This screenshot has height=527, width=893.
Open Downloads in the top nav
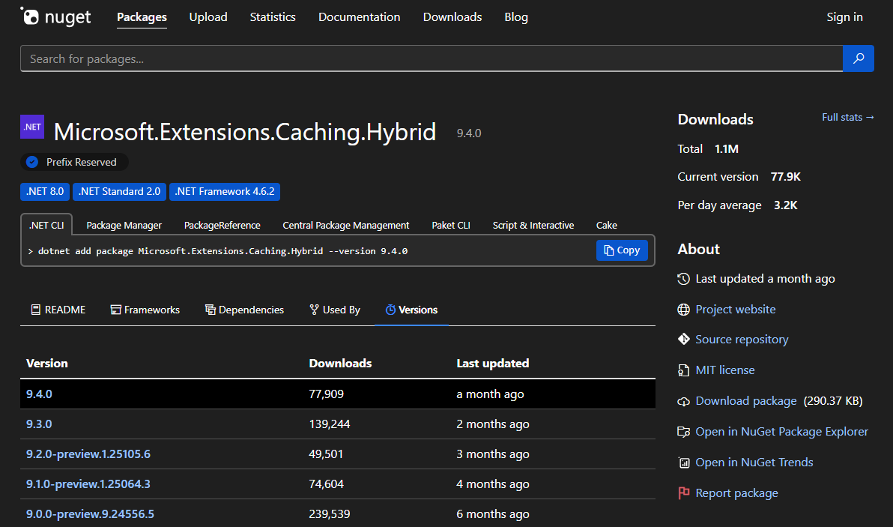[x=452, y=17]
